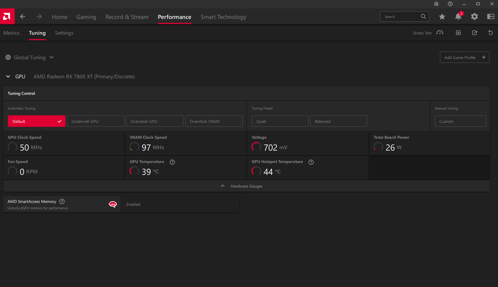Open the Performance tab
The height and width of the screenshot is (287, 498).
(175, 17)
